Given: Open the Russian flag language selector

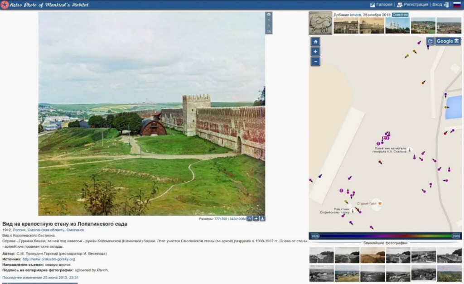Looking at the screenshot, I should point(457,5).
